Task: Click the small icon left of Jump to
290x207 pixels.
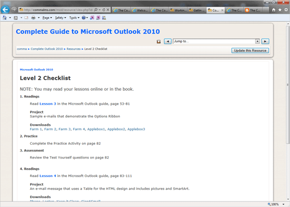Action: (x=158, y=42)
